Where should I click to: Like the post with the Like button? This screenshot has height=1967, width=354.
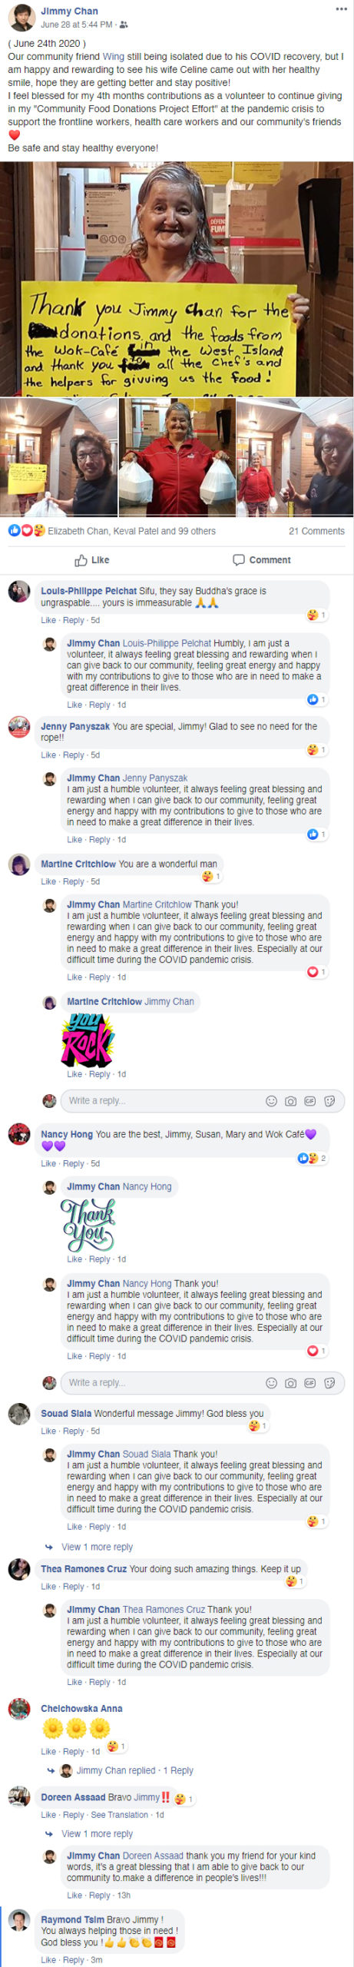tap(91, 559)
